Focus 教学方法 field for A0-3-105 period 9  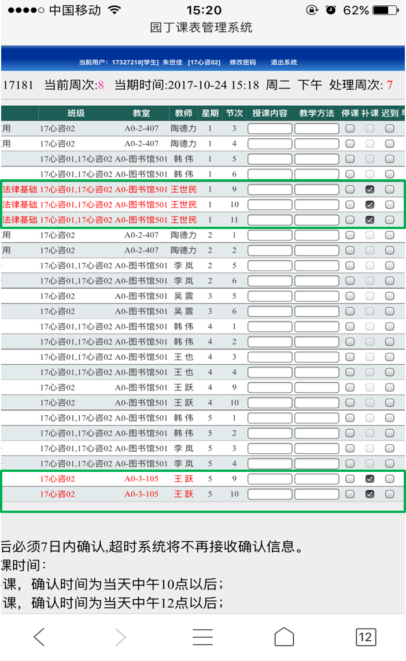(x=316, y=479)
